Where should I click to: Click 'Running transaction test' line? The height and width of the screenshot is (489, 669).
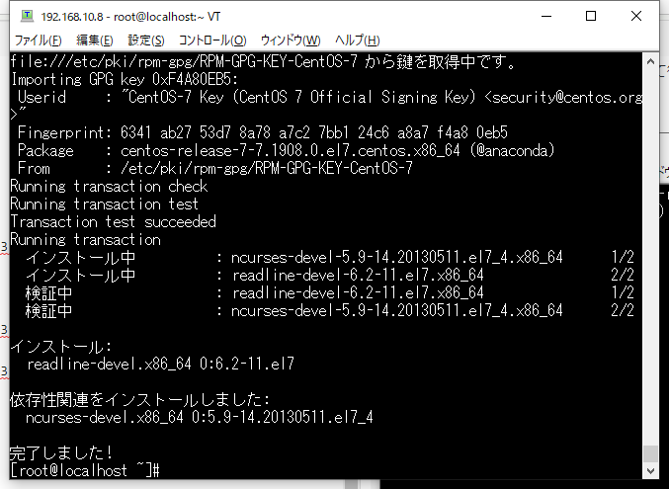pyautogui.click(x=105, y=204)
